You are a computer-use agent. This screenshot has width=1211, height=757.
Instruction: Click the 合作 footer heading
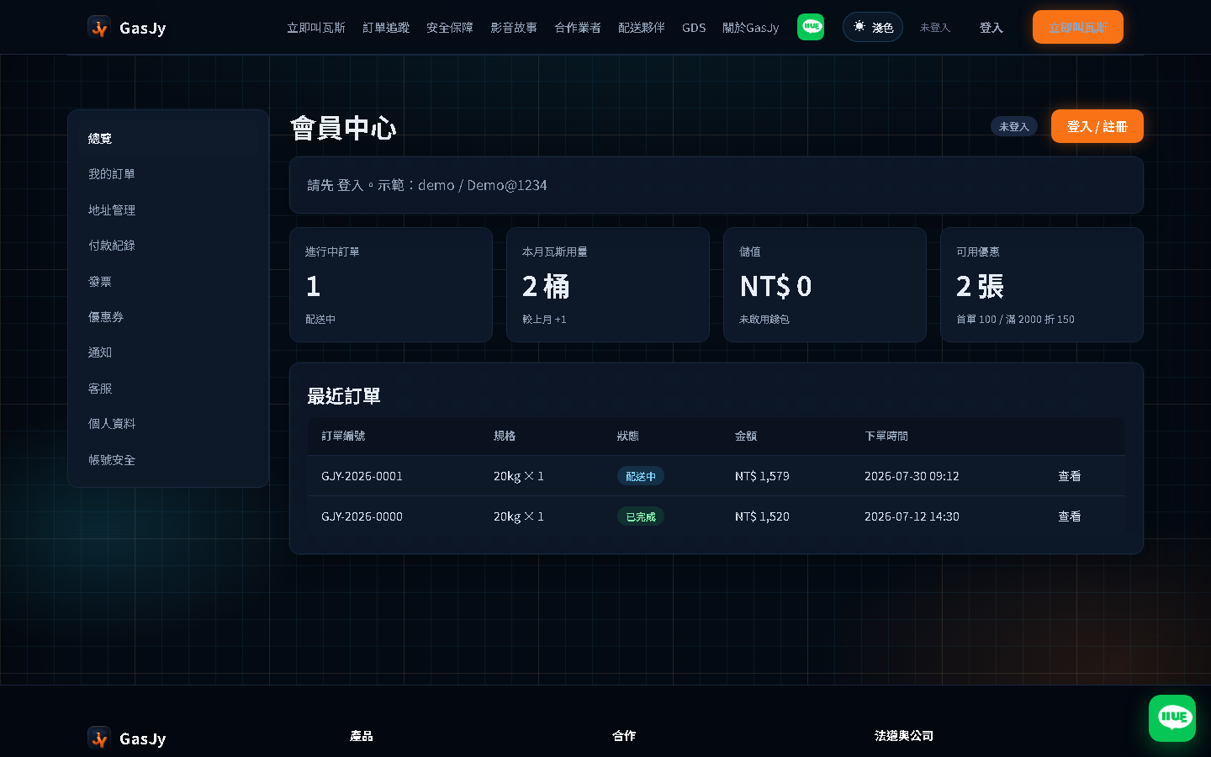[x=624, y=736]
